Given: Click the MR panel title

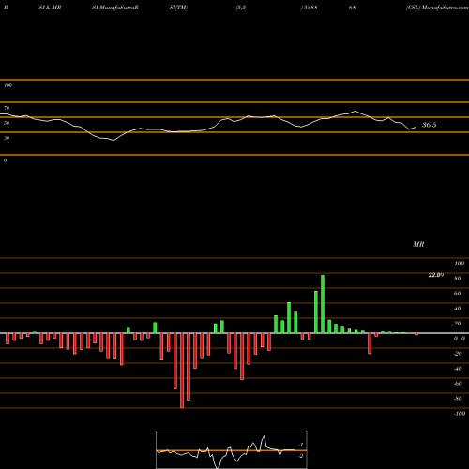Looking at the screenshot, I should pos(418,244).
